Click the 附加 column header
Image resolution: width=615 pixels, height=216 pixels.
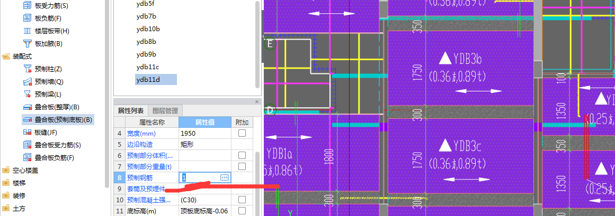(242, 122)
